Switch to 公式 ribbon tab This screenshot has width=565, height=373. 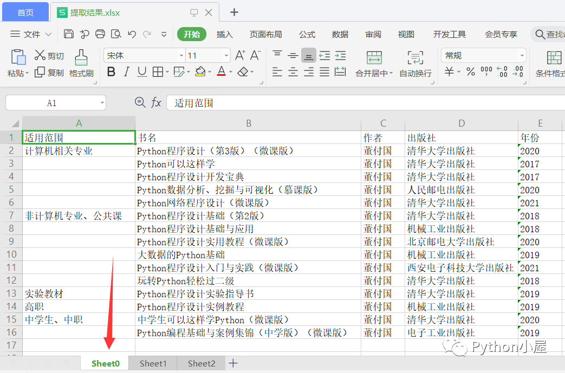coord(307,34)
